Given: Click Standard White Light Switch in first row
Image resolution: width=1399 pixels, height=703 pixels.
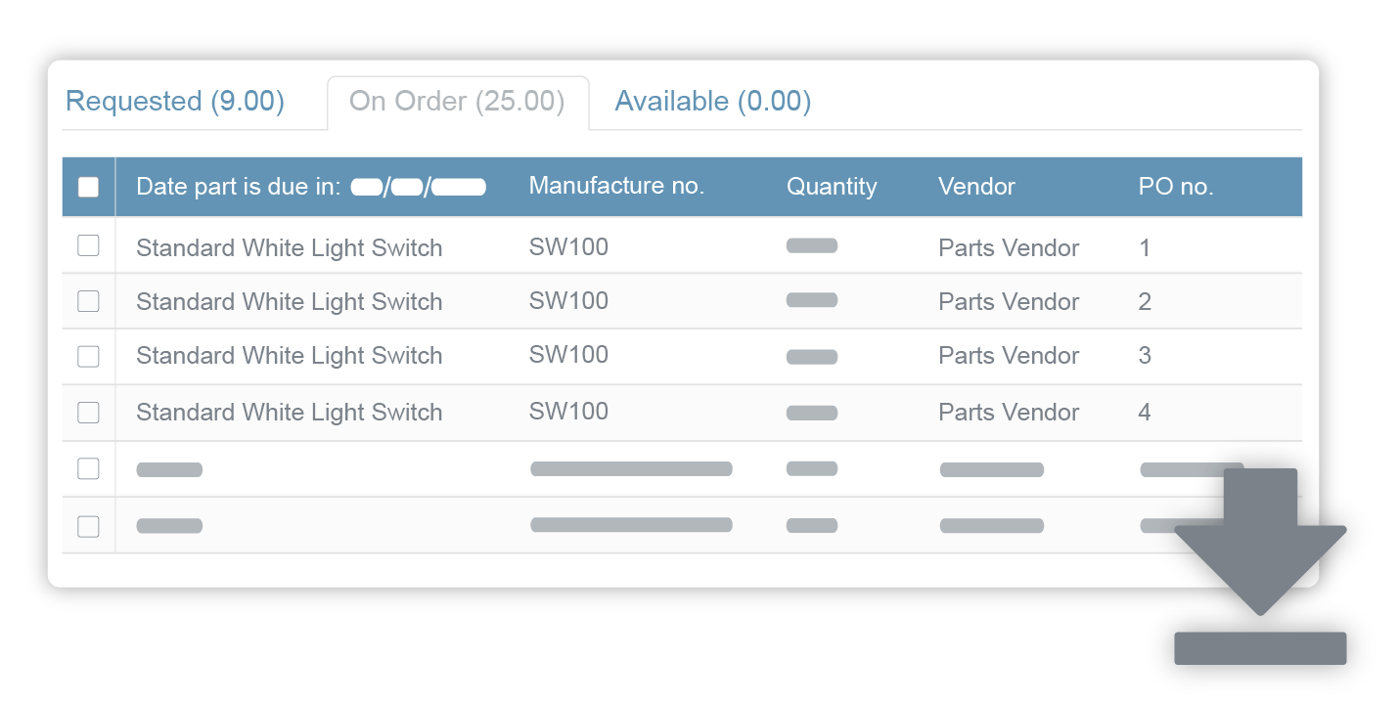Looking at the screenshot, I should (289, 248).
